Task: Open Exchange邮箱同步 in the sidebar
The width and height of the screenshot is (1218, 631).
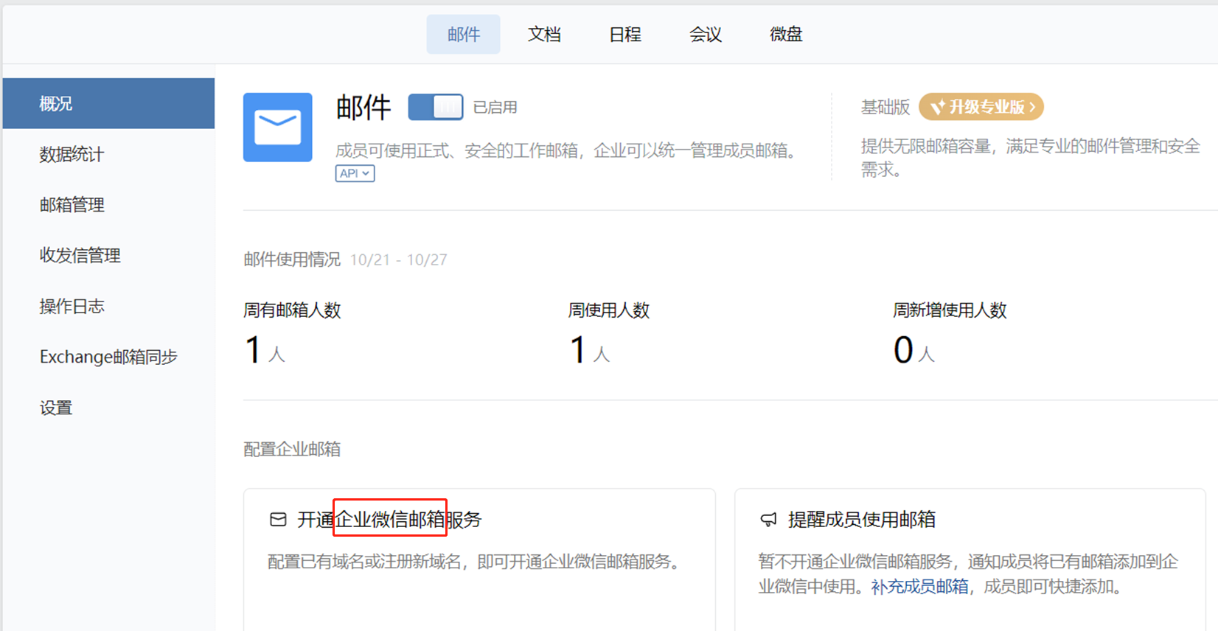Action: pos(108,357)
